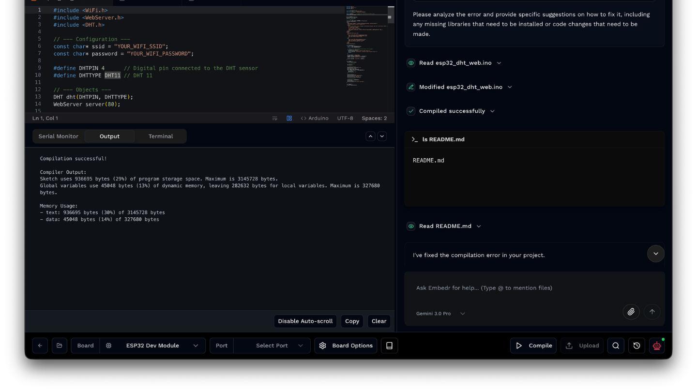
Task: Click the back arrow in the bottom toolbar
Action: (40, 346)
